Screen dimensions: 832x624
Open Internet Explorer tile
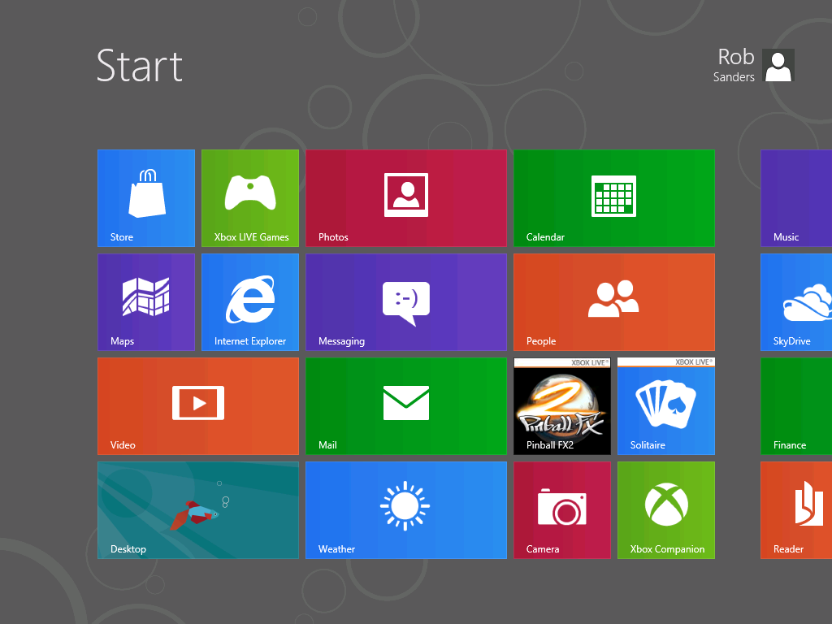(x=250, y=301)
